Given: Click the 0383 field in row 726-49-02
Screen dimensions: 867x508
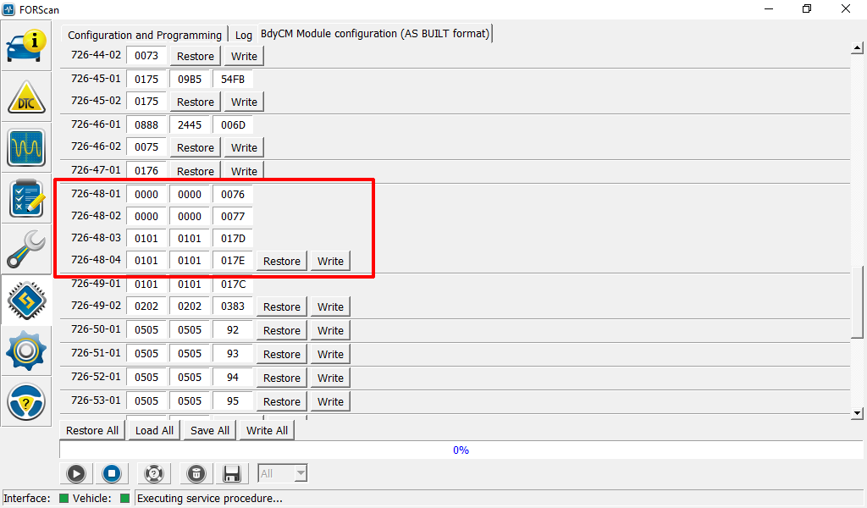Looking at the screenshot, I should (x=233, y=306).
